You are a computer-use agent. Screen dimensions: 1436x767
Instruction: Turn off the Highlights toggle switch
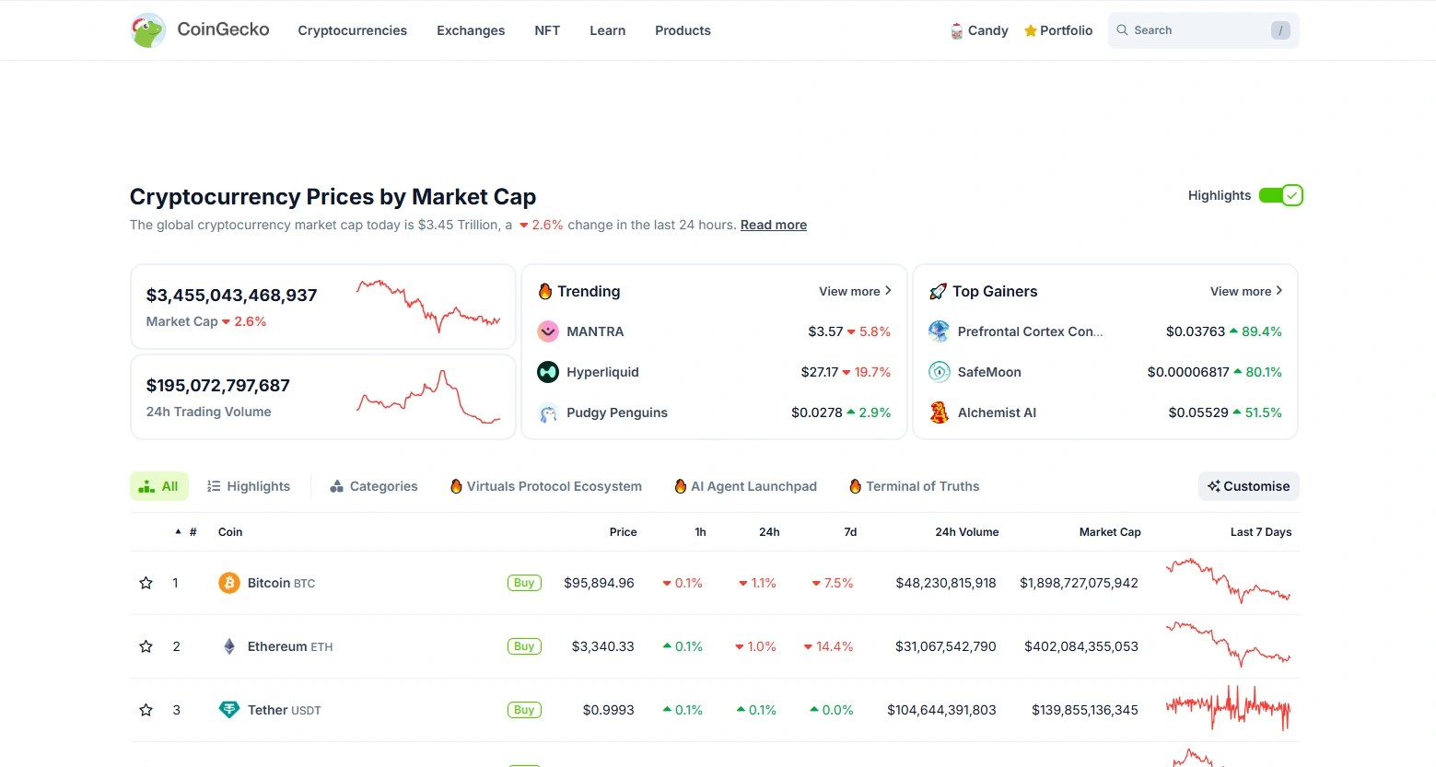pyautogui.click(x=1280, y=195)
